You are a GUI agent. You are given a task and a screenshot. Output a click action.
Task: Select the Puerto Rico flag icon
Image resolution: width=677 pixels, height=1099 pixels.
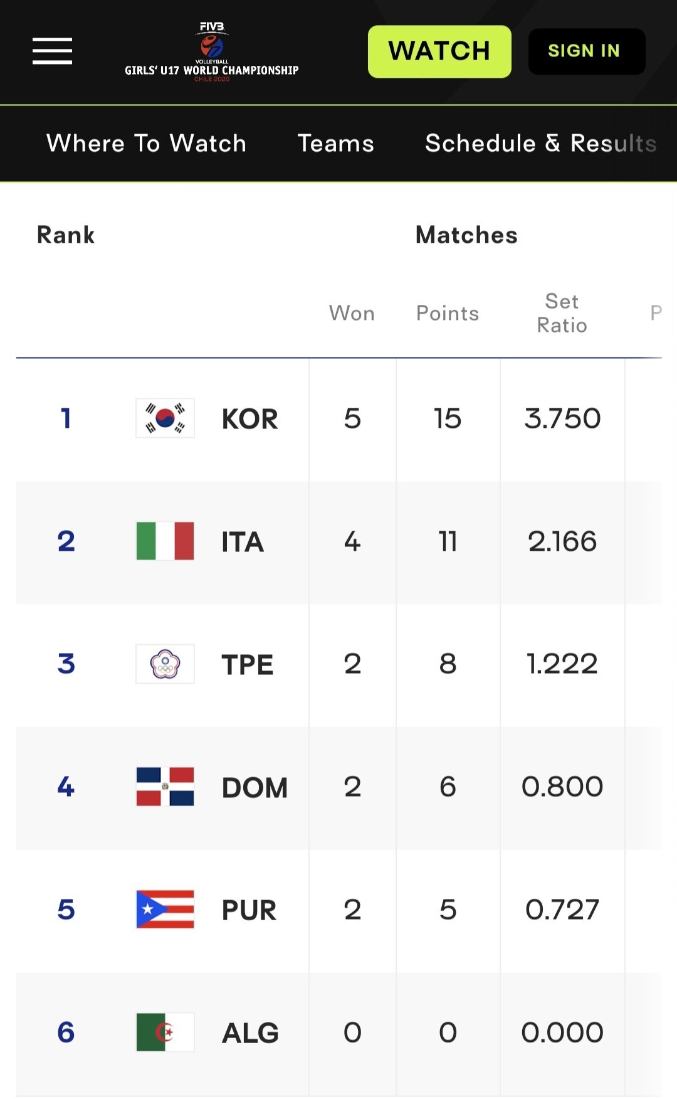point(165,910)
